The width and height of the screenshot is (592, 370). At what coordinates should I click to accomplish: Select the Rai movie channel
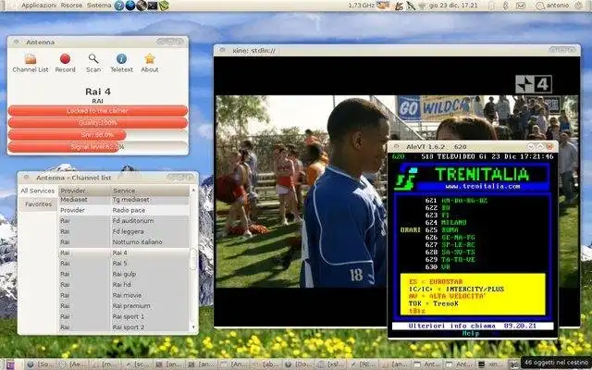point(124,295)
